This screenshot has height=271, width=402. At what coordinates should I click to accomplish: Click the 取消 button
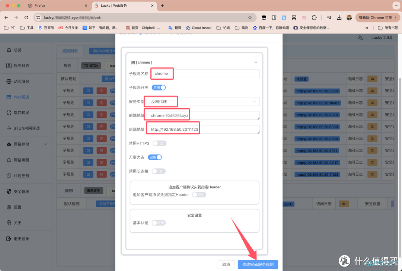pos(226,264)
